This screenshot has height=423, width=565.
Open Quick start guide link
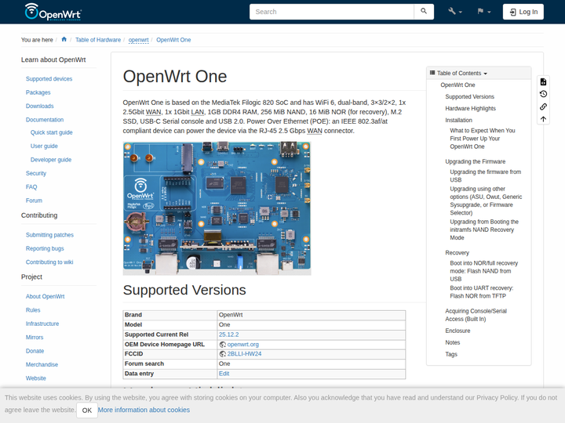click(52, 132)
